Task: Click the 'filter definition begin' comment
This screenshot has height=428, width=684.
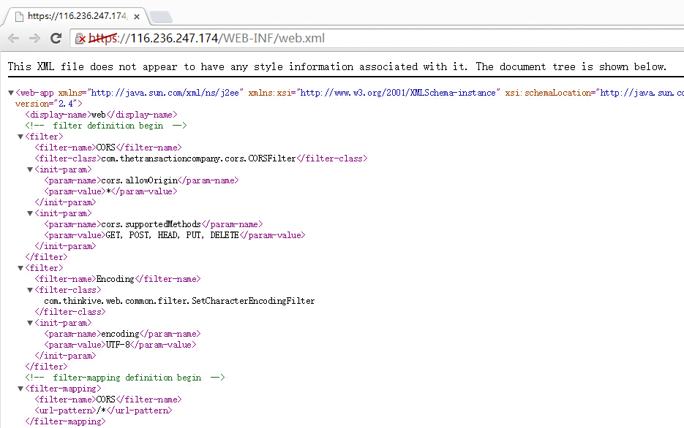Action: pos(106,126)
